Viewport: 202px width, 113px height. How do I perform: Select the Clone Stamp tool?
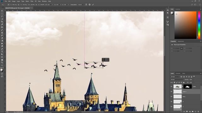tap(2, 33)
